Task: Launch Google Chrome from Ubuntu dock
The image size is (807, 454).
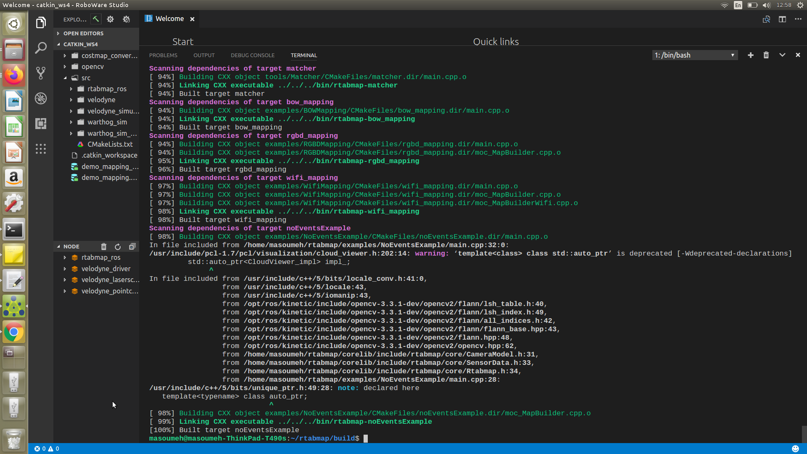Action: pyautogui.click(x=14, y=332)
